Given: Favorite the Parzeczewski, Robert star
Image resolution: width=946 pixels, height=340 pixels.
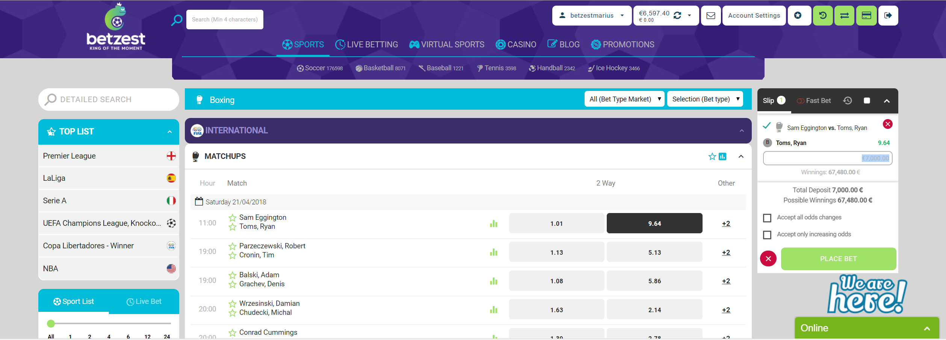Looking at the screenshot, I should [x=233, y=246].
